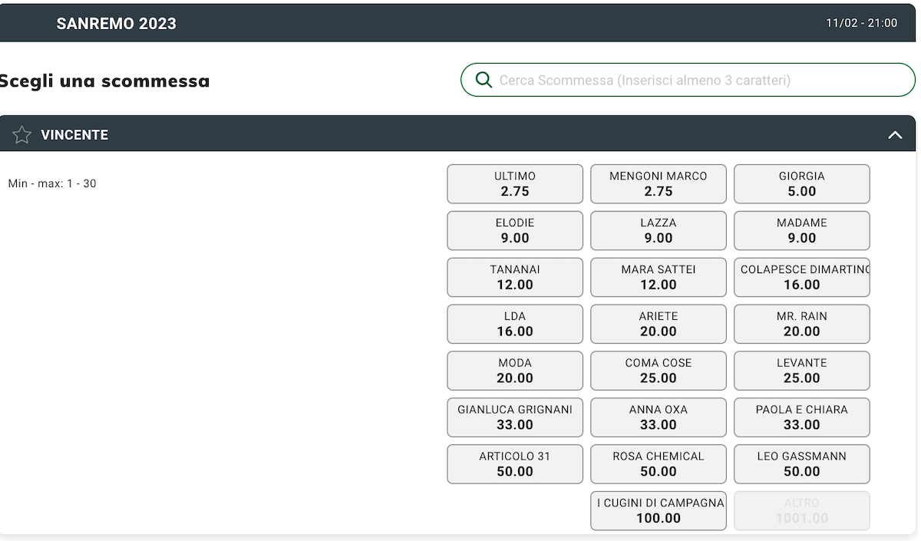The width and height of the screenshot is (921, 541).
Task: Bet on ULTIMO at 2.75
Action: click(x=515, y=184)
